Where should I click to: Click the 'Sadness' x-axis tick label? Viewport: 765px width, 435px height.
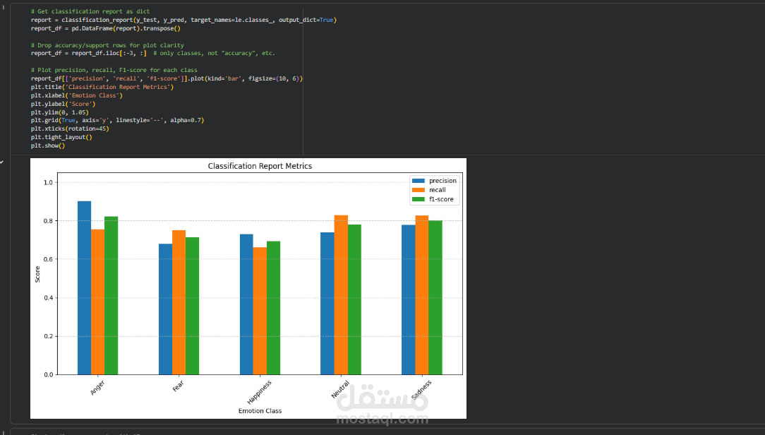click(421, 390)
